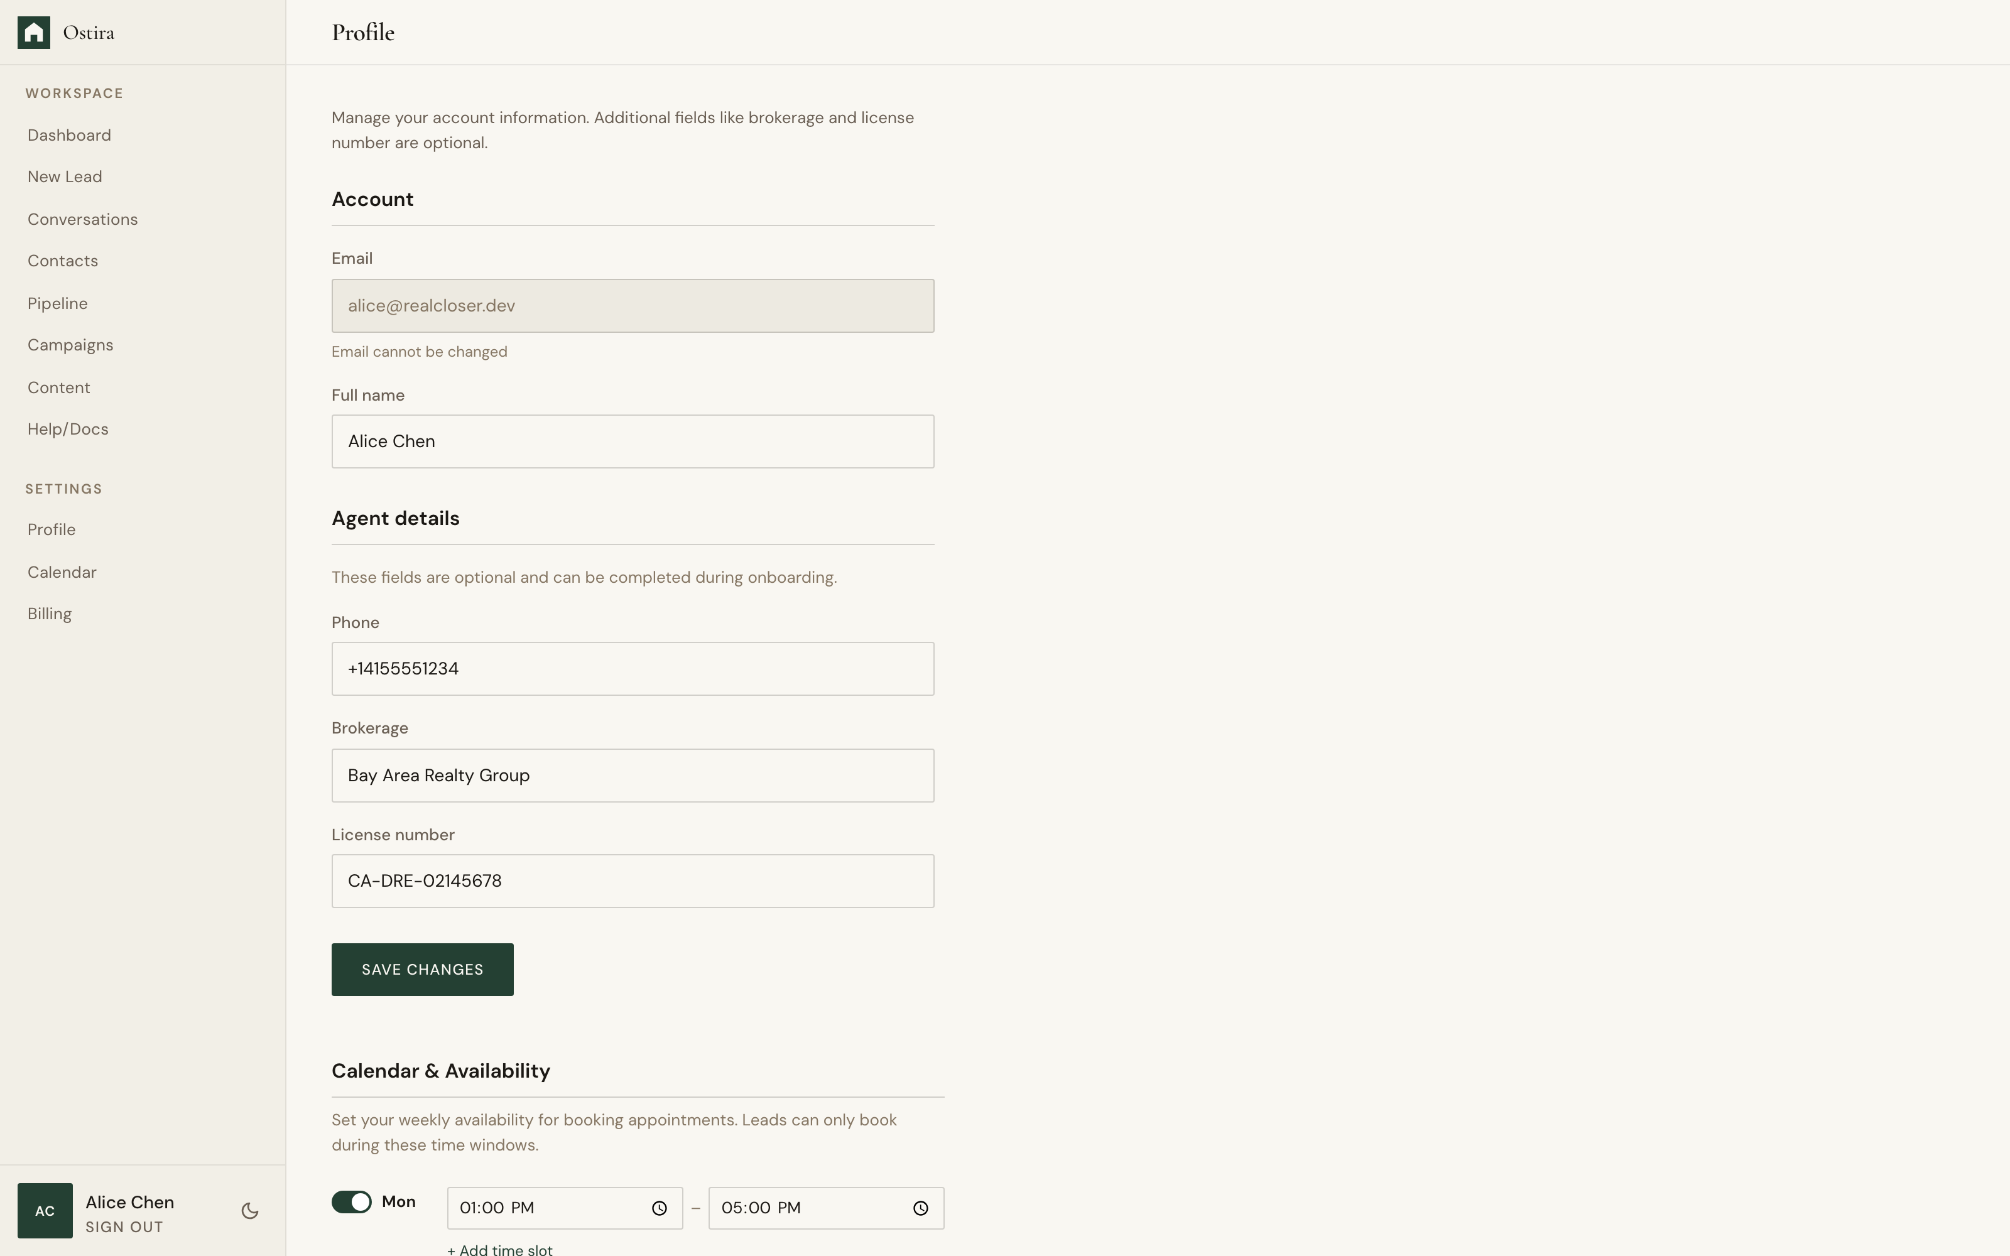Open the clock picker for the 01:00 PM field
This screenshot has width=2010, height=1256.
[660, 1209]
